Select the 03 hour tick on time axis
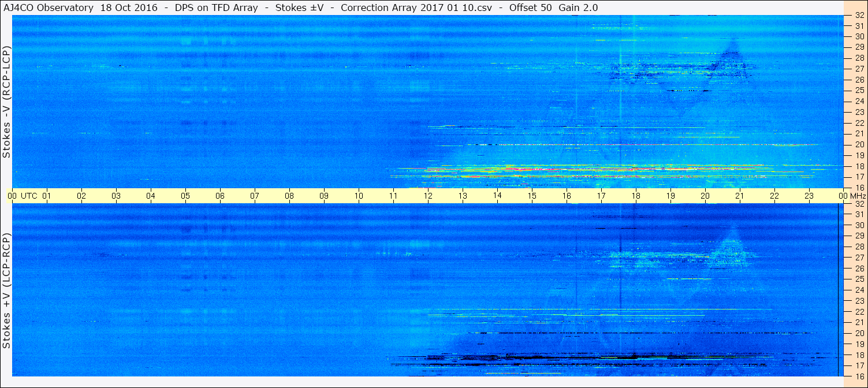868x388 pixels. click(x=117, y=196)
